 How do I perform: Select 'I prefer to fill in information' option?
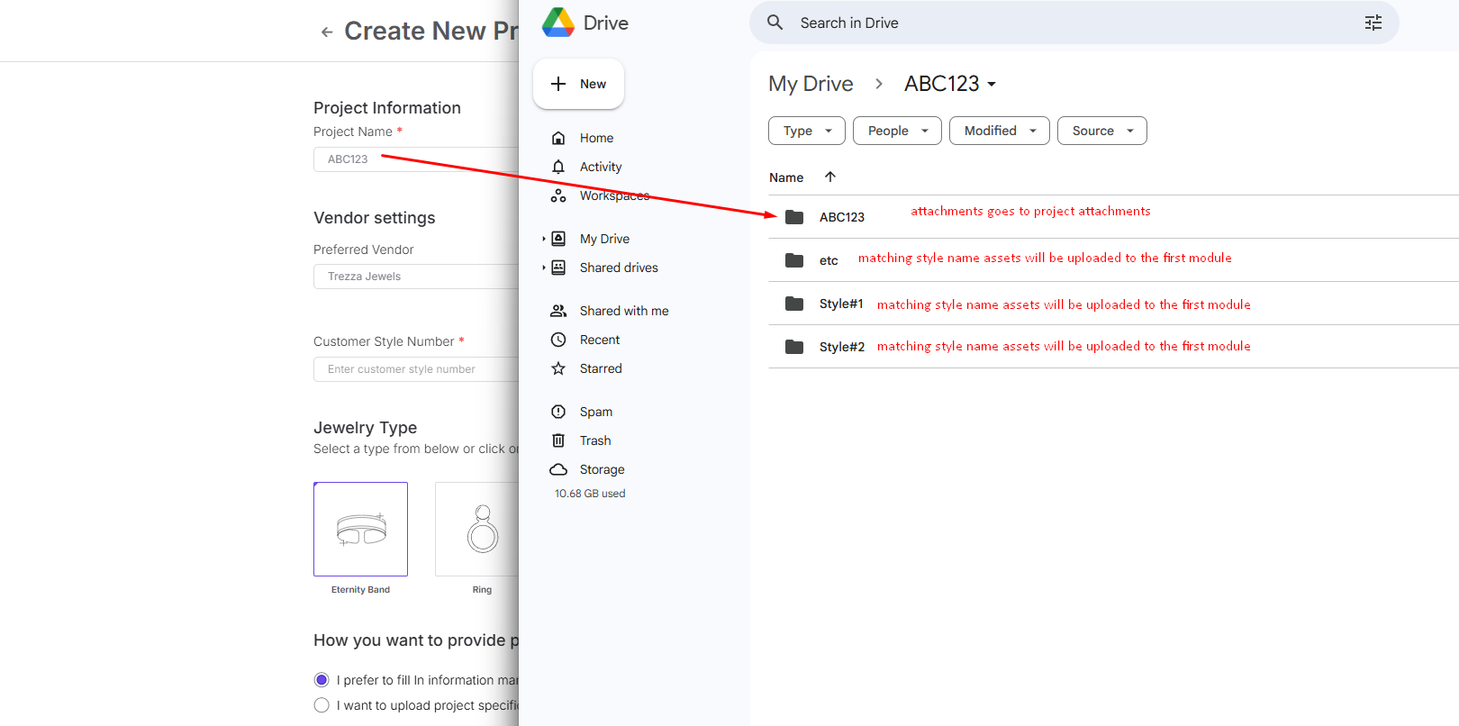click(322, 680)
